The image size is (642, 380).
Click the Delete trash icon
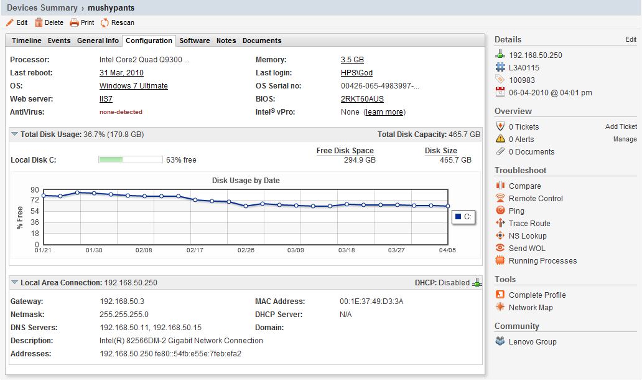pos(39,22)
